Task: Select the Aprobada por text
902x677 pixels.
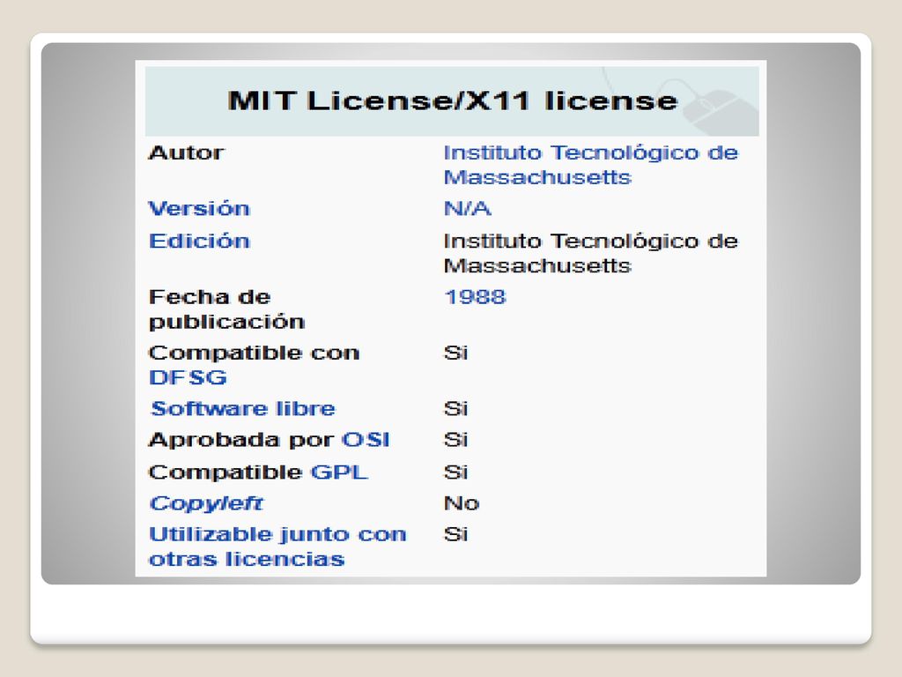Action: pos(241,439)
